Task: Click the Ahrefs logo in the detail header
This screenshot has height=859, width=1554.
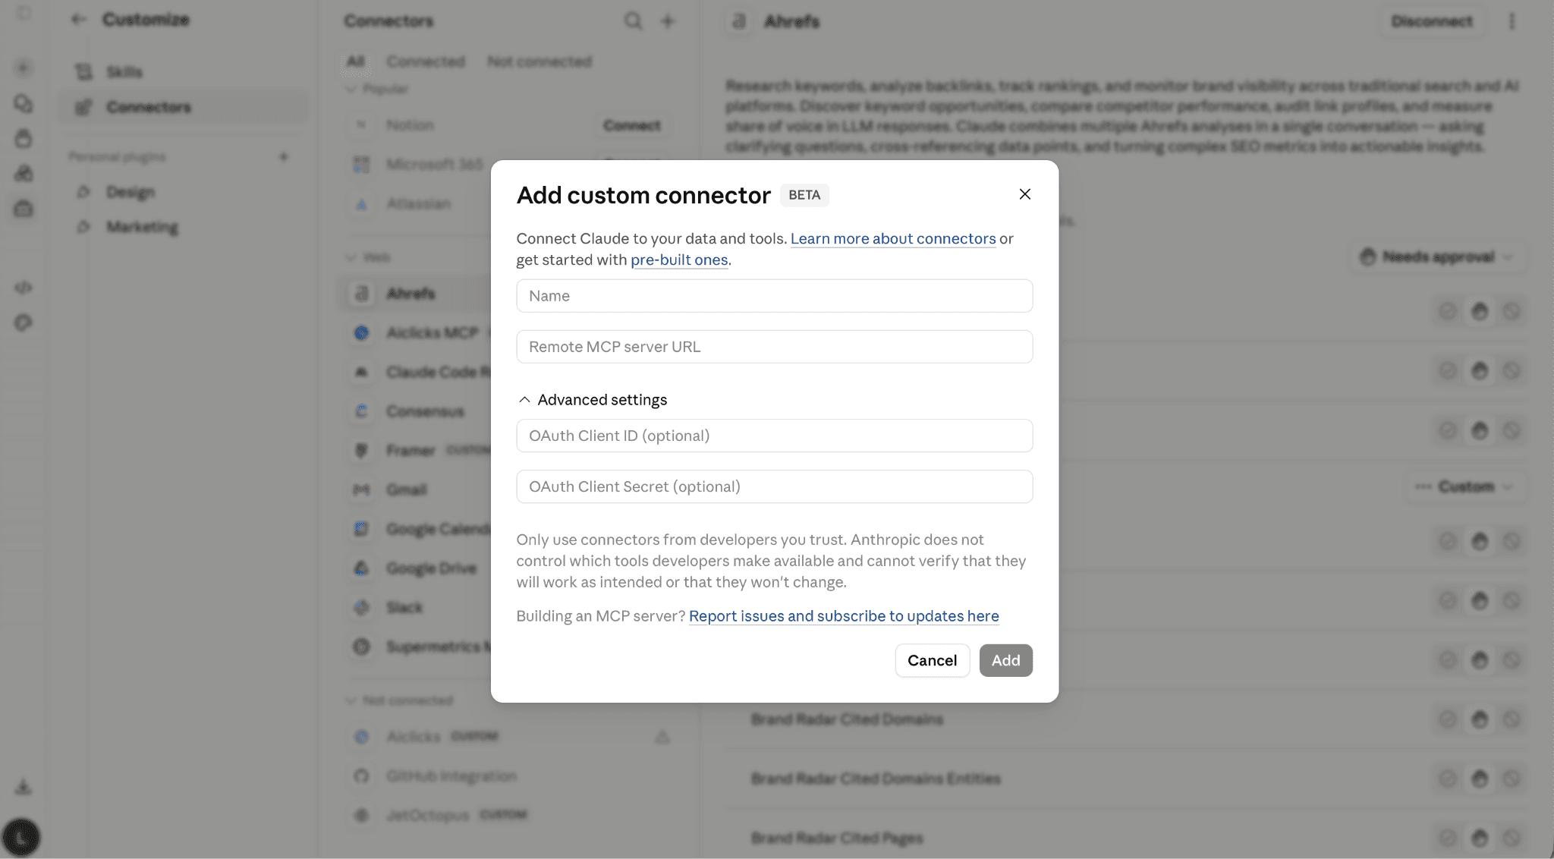Action: (739, 21)
